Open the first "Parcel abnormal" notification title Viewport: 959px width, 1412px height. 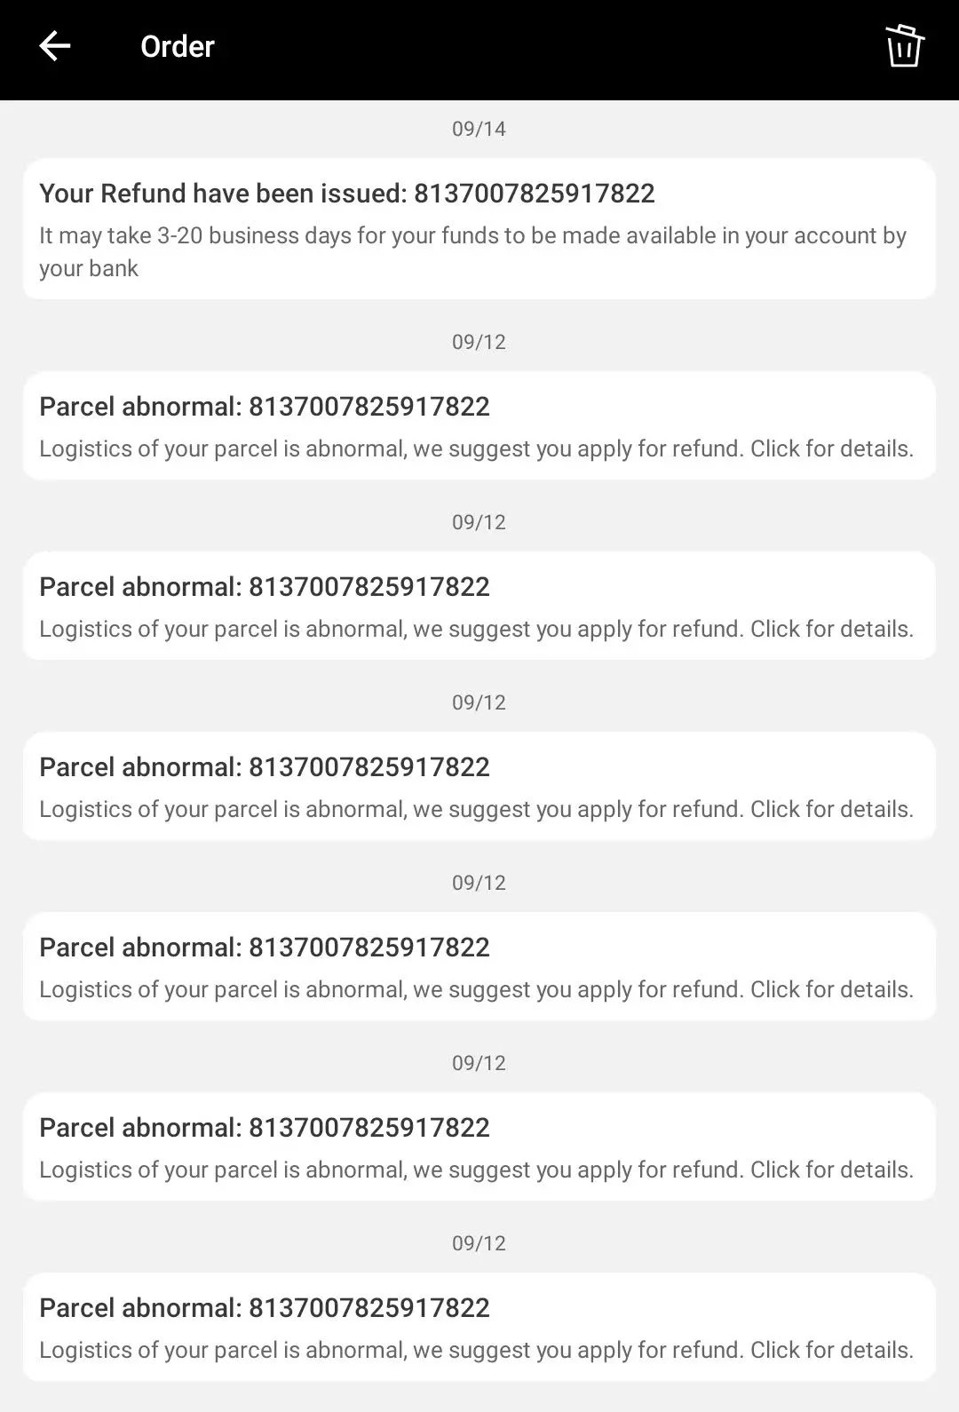click(265, 407)
